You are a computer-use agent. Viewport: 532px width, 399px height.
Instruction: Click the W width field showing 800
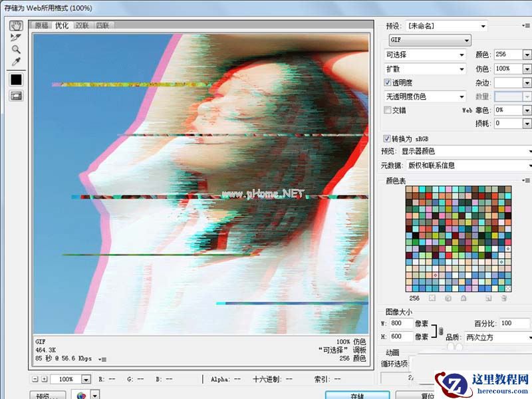(x=401, y=323)
